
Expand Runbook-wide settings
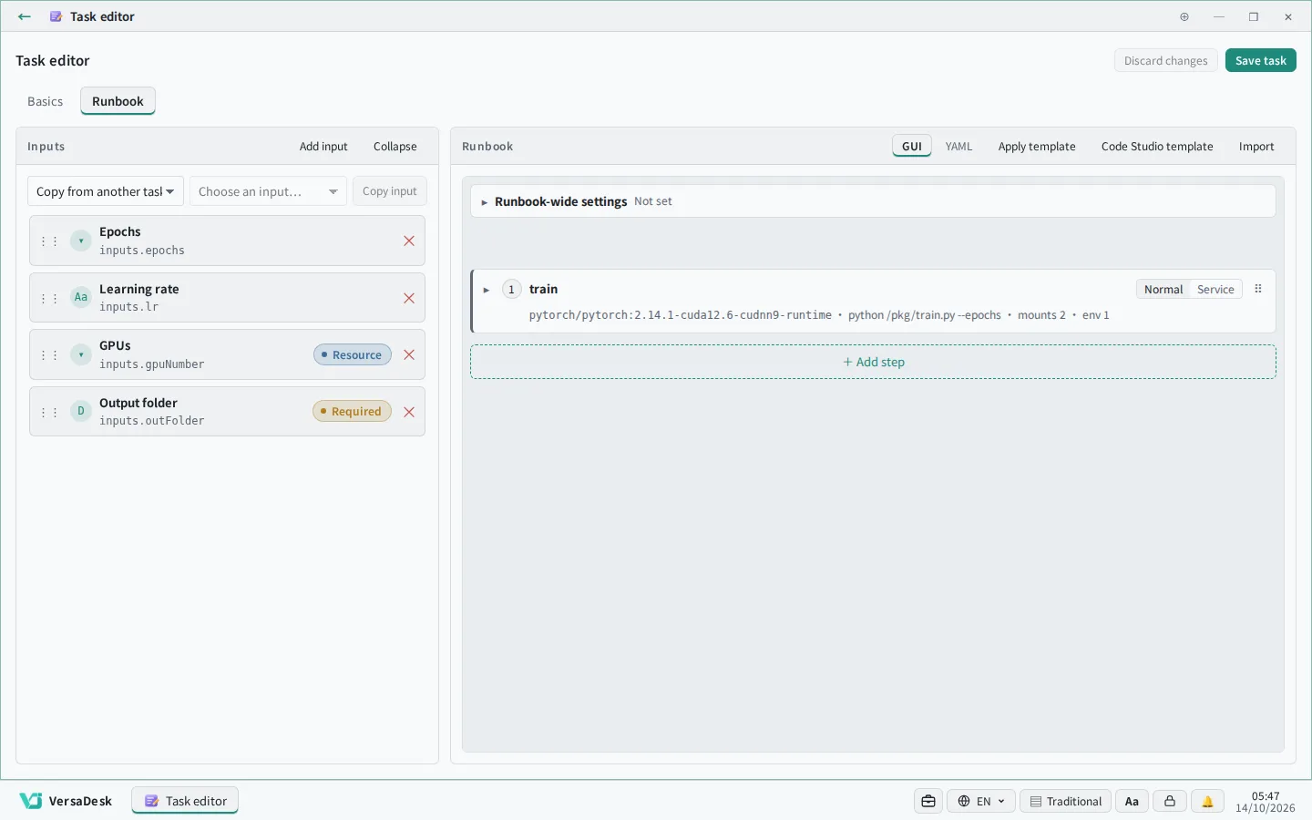(x=873, y=201)
